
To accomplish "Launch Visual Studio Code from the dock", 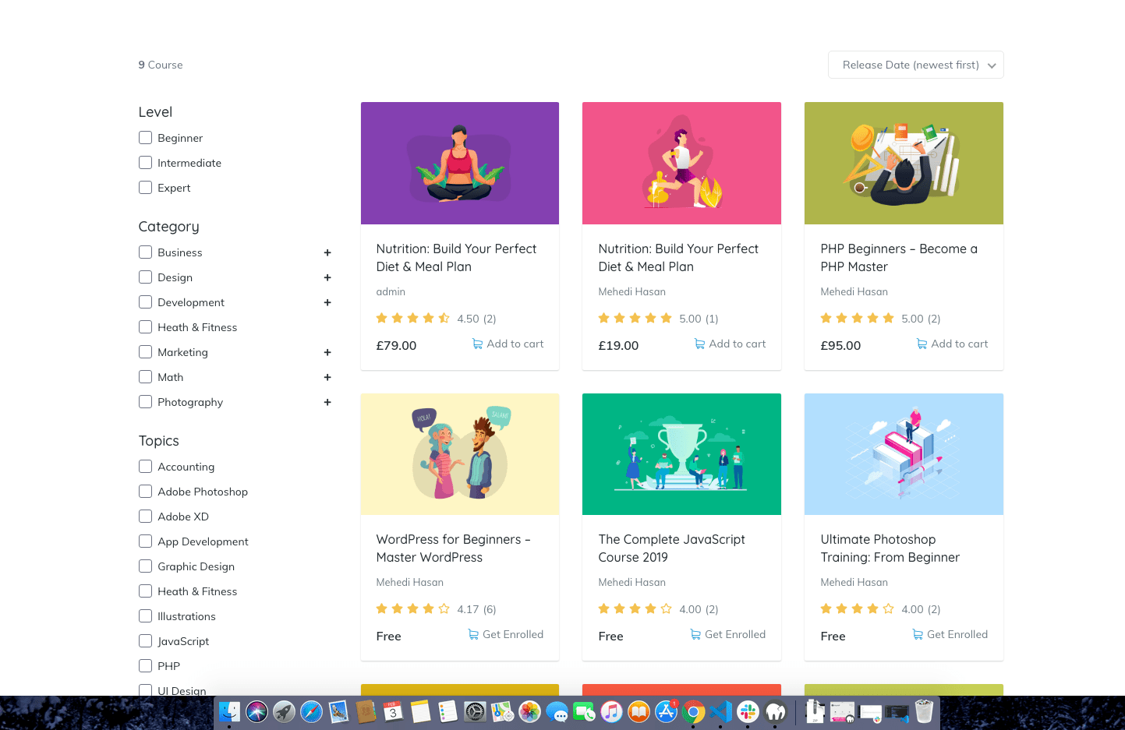I will pos(720,711).
